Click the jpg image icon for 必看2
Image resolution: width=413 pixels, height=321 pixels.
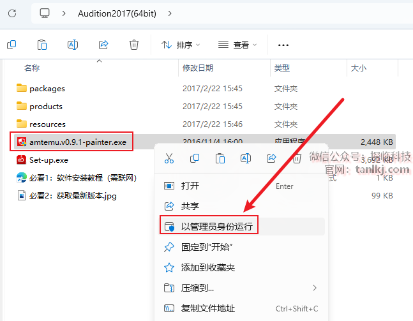(21, 196)
